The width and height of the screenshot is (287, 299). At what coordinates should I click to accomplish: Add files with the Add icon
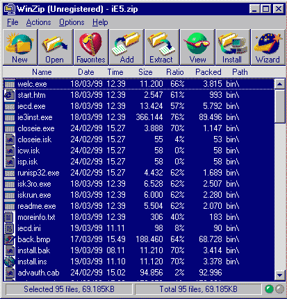pos(126,47)
